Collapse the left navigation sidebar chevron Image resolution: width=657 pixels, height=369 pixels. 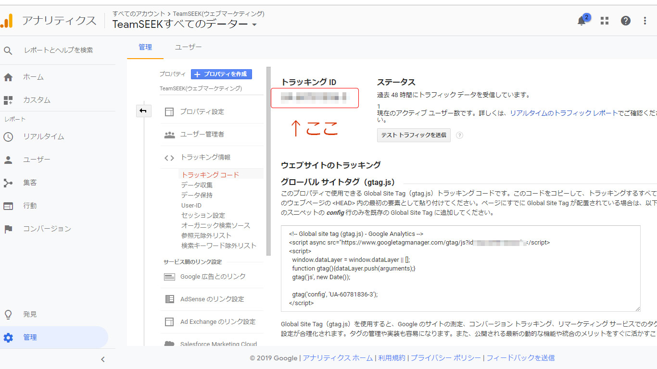[102, 359]
